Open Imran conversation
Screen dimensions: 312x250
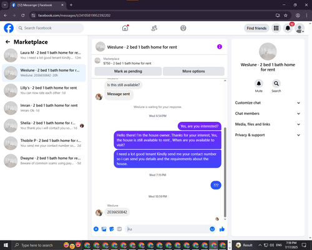(44, 108)
